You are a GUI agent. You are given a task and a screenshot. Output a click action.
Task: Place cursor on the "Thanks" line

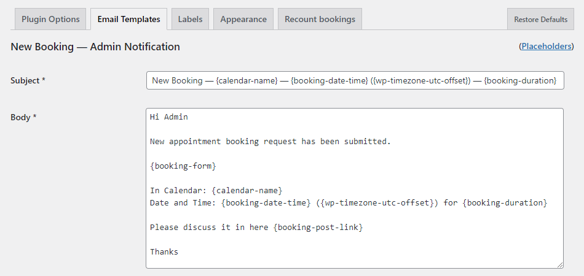[164, 251]
